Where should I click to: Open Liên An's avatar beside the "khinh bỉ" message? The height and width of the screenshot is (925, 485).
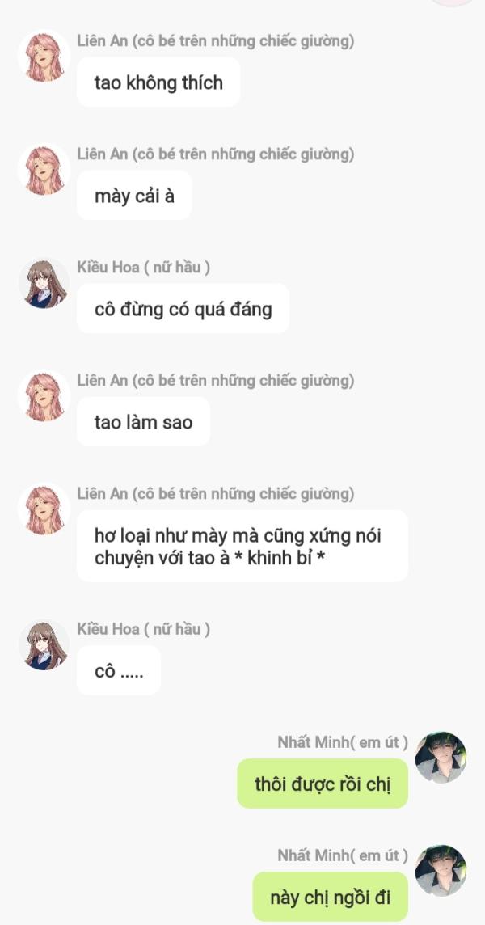click(44, 509)
